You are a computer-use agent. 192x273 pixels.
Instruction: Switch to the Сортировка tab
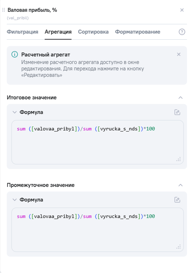[x=93, y=32]
